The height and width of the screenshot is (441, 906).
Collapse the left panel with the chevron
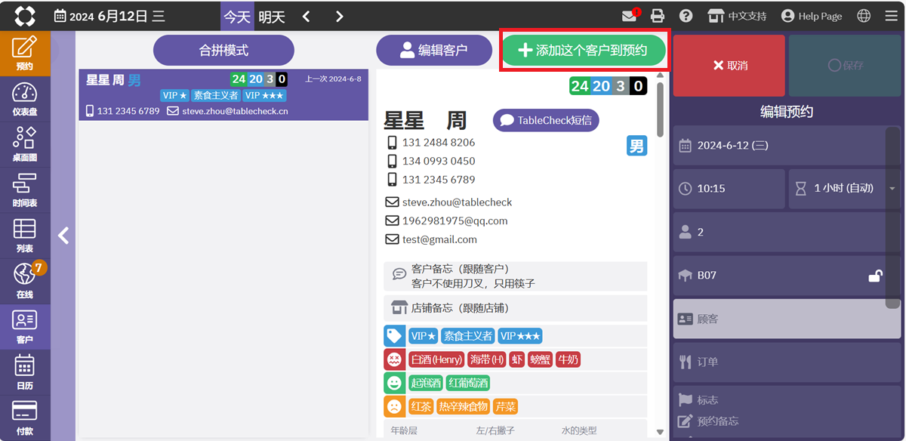click(x=63, y=236)
